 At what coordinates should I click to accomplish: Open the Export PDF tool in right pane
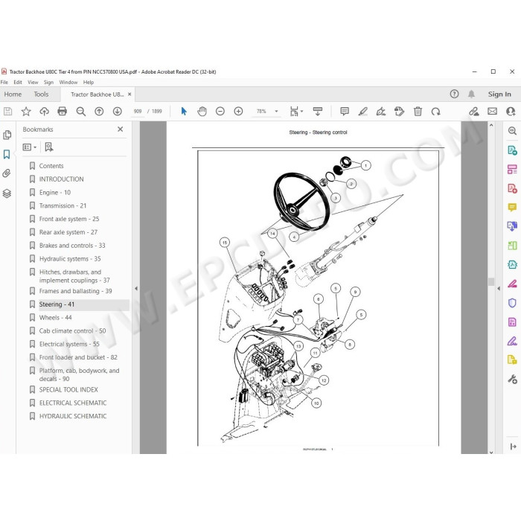[512, 150]
